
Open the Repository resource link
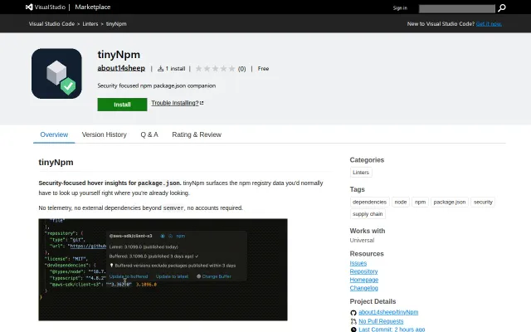363,271
